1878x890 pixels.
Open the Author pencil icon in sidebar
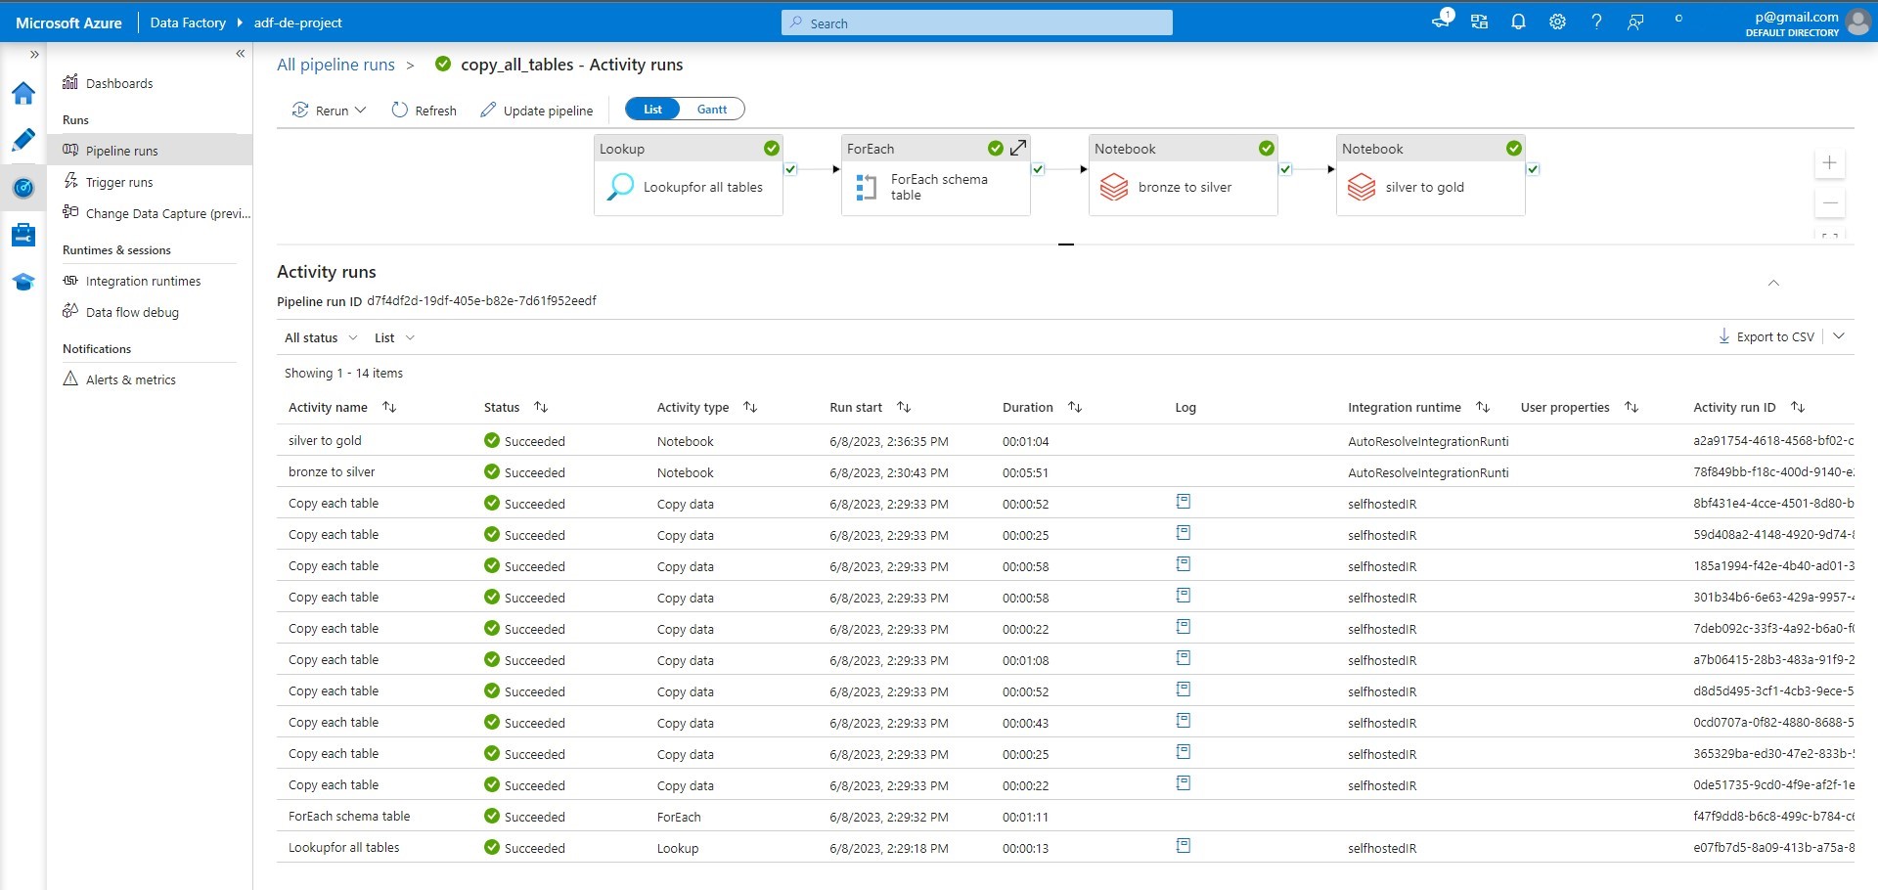click(23, 140)
